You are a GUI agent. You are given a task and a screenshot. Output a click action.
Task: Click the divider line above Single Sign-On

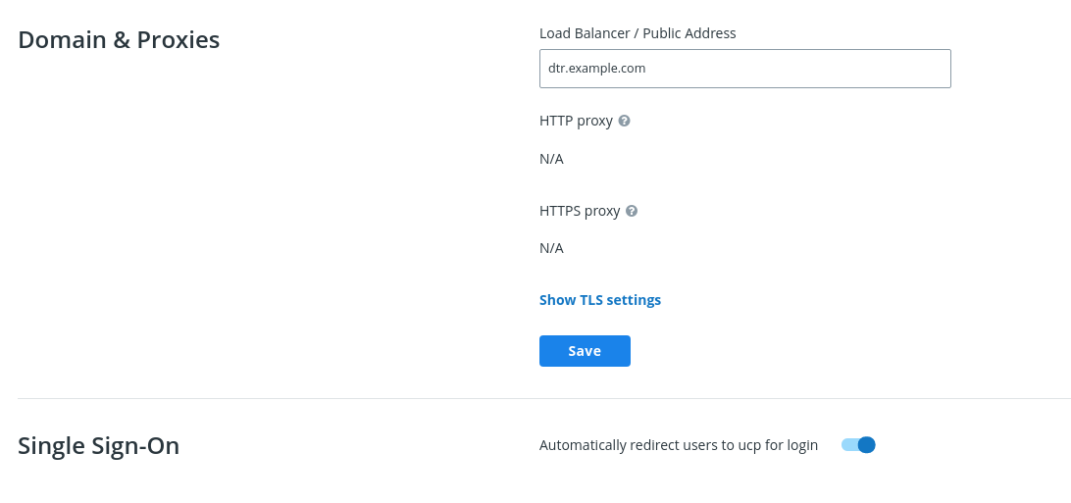(543, 399)
